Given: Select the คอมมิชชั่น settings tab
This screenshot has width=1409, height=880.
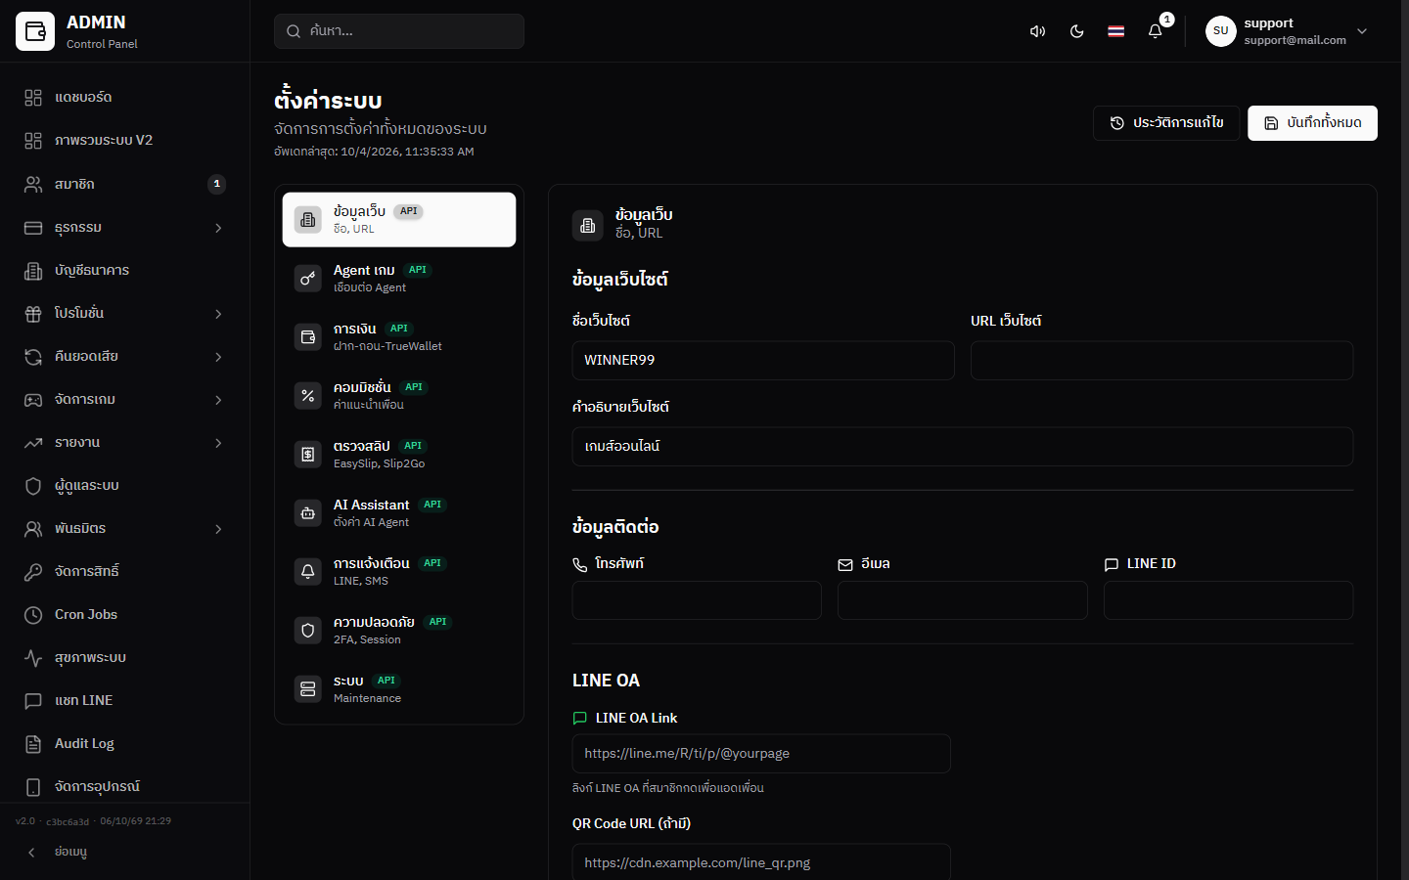Looking at the screenshot, I should (x=399, y=396).
